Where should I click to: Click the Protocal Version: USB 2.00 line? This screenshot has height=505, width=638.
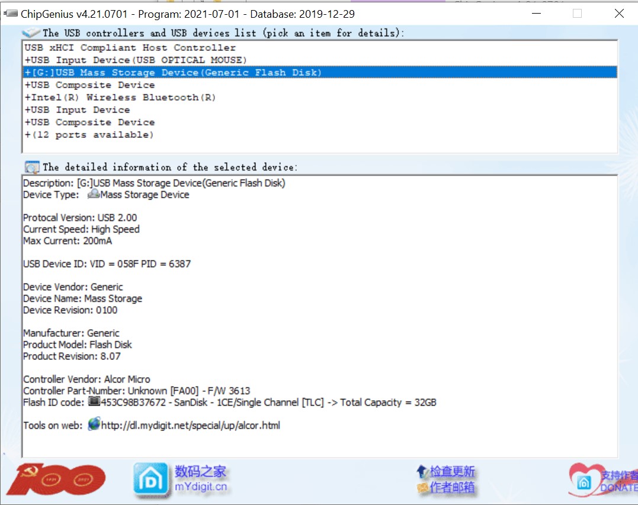coord(80,217)
